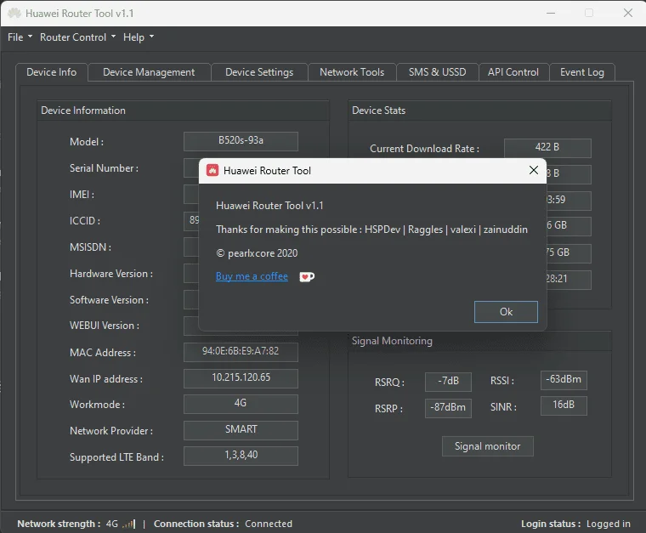Click the Serial Number label
This screenshot has height=533, width=646.
click(104, 168)
